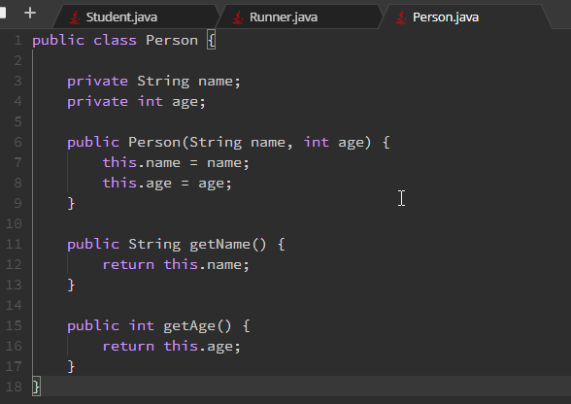571x404 pixels.
Task: Click the Java icon on Runner.java tab
Action: click(x=238, y=17)
